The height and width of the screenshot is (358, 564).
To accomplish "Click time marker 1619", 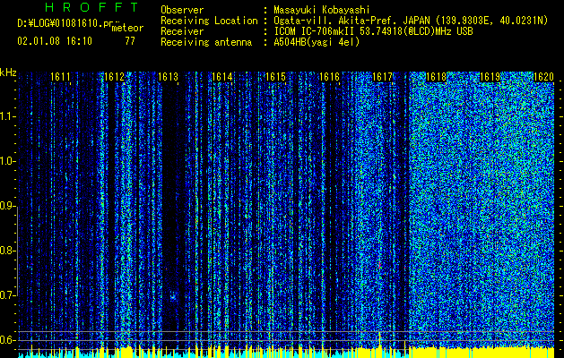I will click(490, 77).
